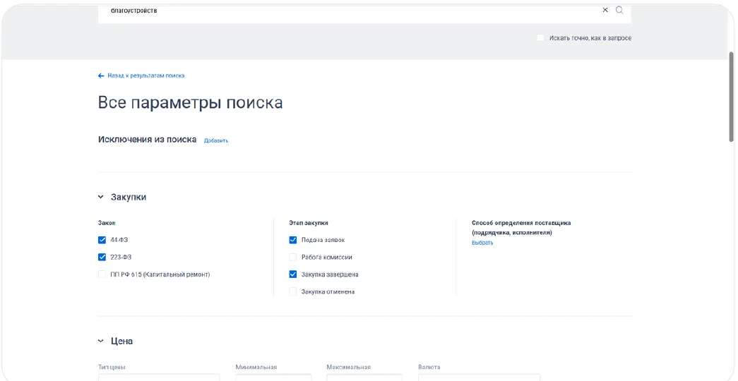
Task: Click the vertical page scrollbar thumb
Action: pos(731,97)
